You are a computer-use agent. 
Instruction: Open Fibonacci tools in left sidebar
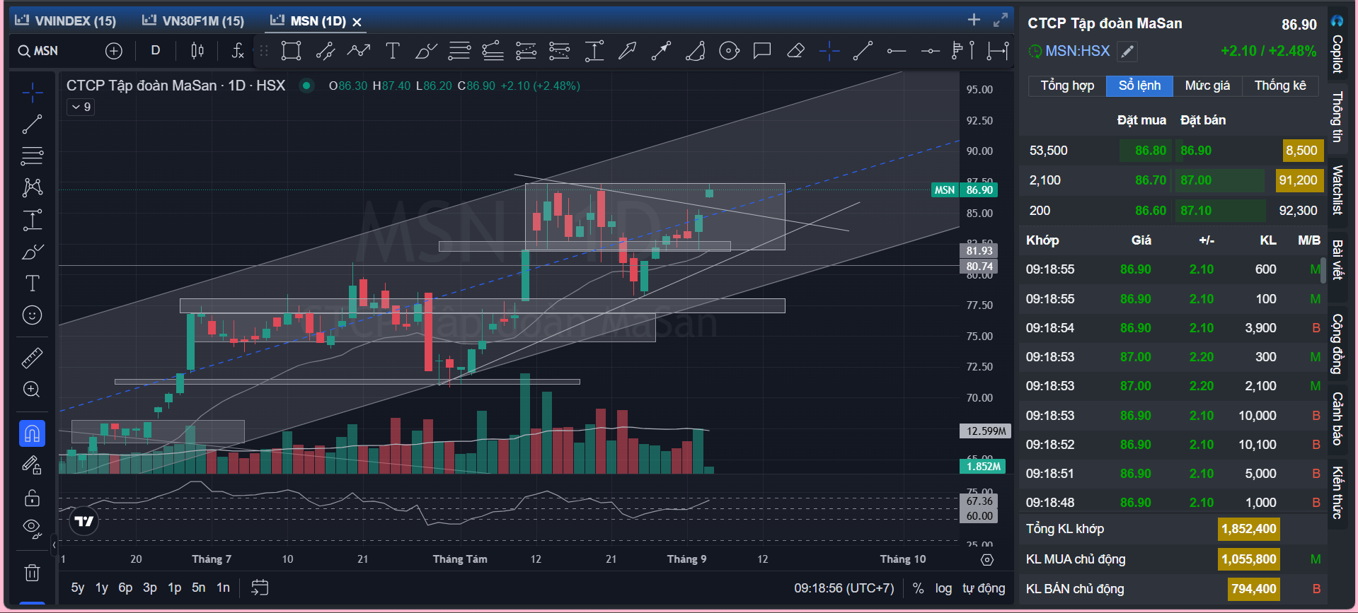[32, 156]
